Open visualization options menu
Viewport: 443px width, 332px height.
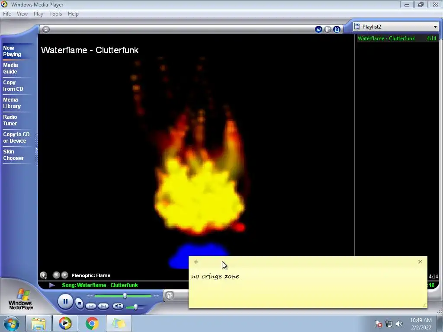click(x=44, y=275)
